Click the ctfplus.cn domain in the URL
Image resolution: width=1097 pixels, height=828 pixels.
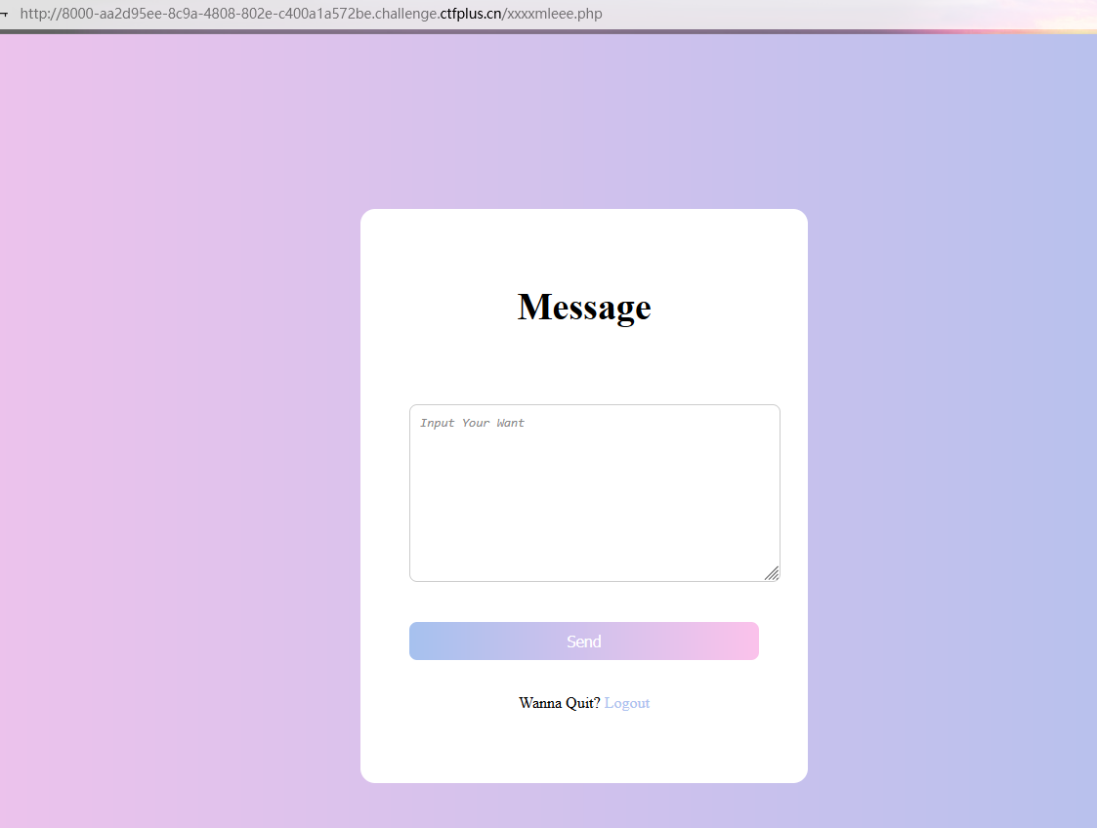coord(471,15)
